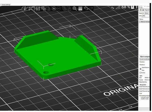The height and width of the screenshot is (112, 152).
Task: Select the Marcus object in the list
Action: [146, 22]
